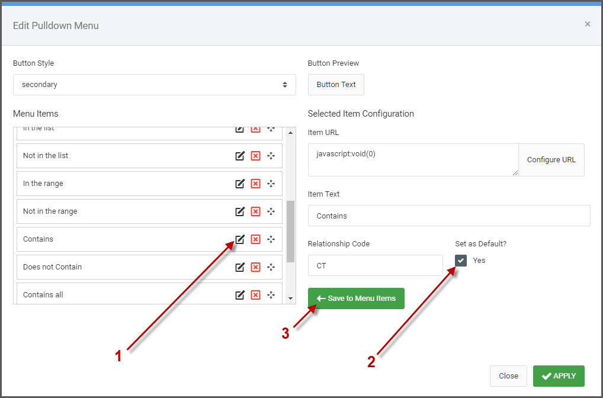Viewport: 603px width, 398px height.
Task: Click Save to Menu Items button
Action: [356, 298]
